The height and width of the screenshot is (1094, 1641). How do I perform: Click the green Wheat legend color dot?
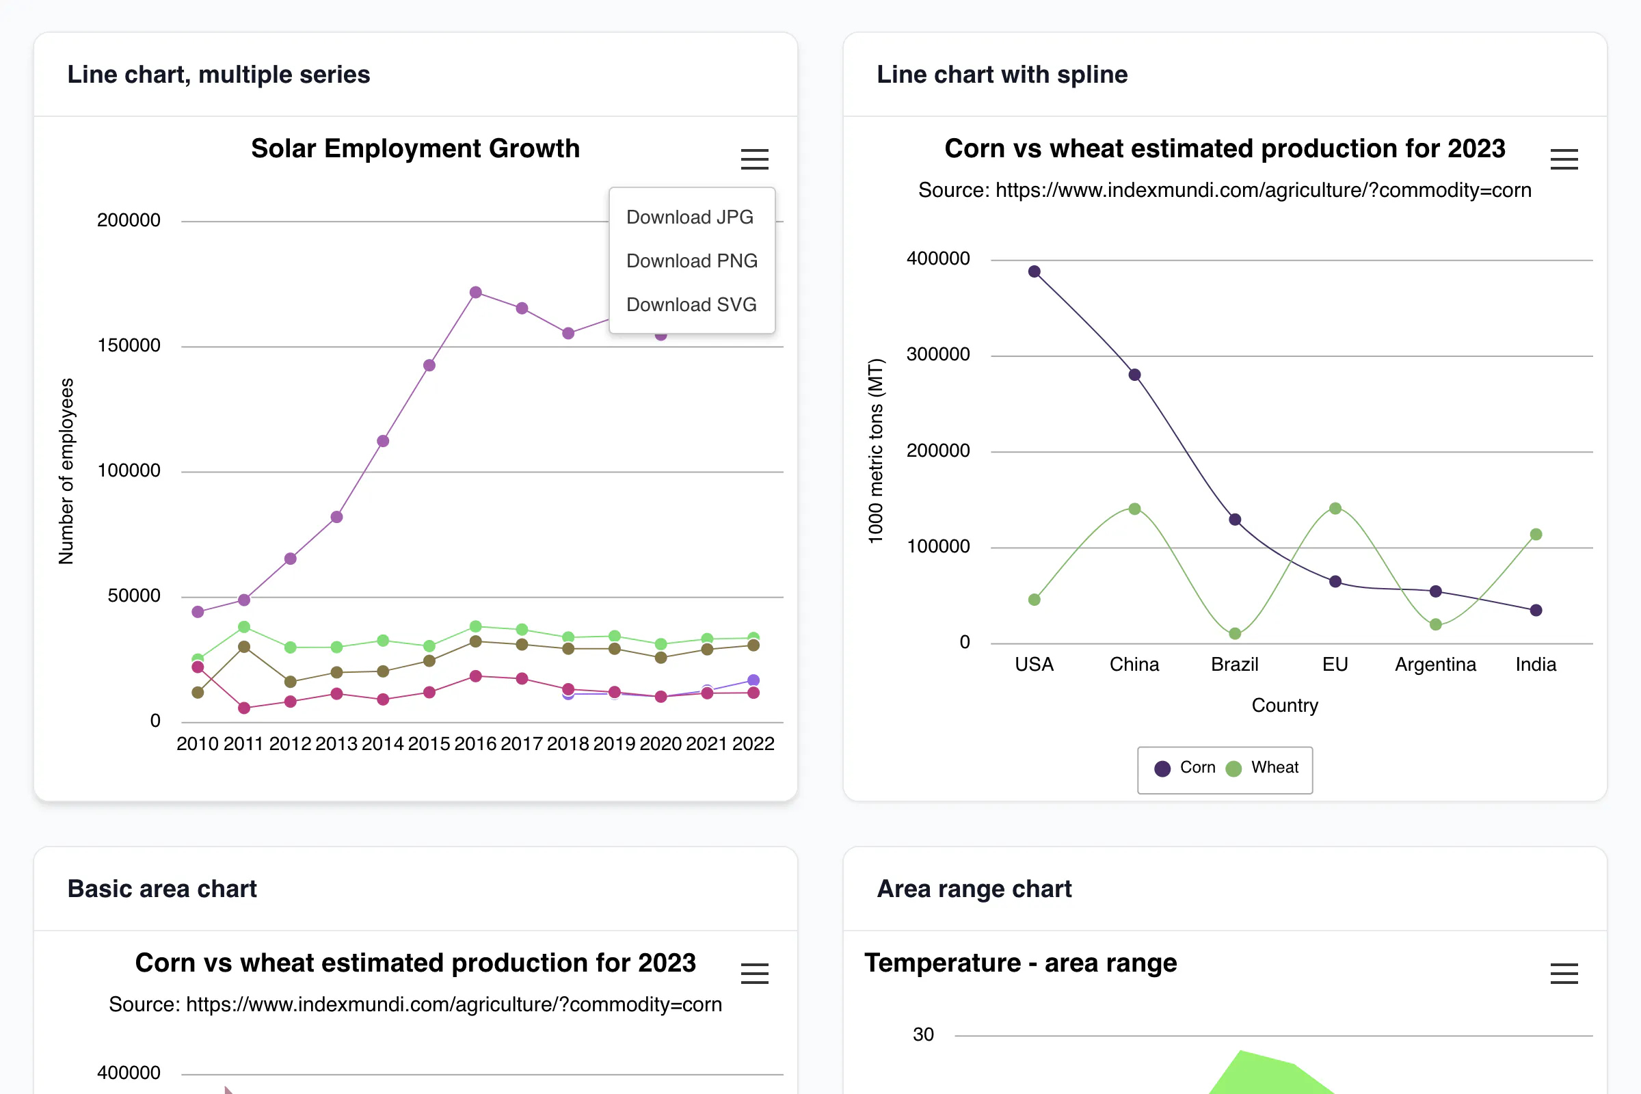click(1233, 769)
